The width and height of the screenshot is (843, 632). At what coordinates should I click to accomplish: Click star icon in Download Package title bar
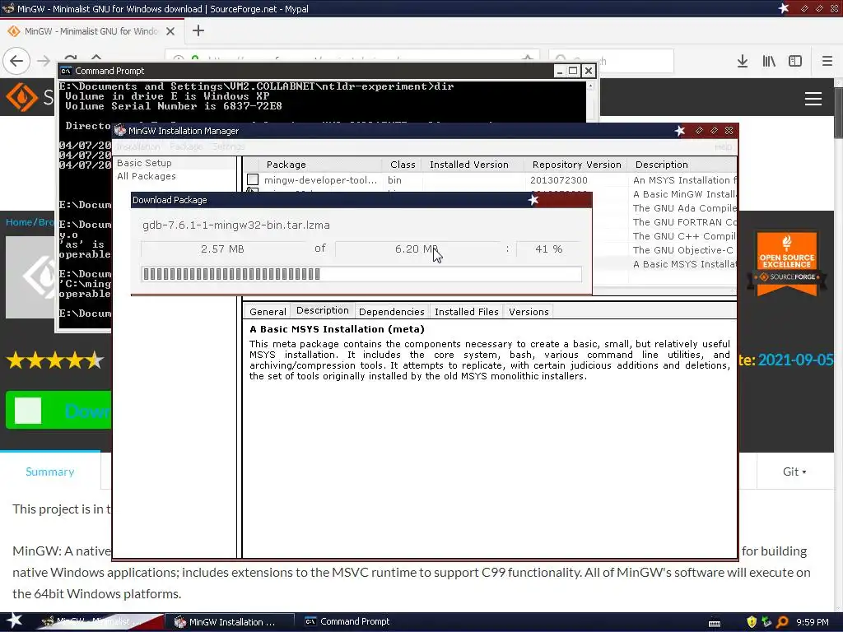coord(533,200)
